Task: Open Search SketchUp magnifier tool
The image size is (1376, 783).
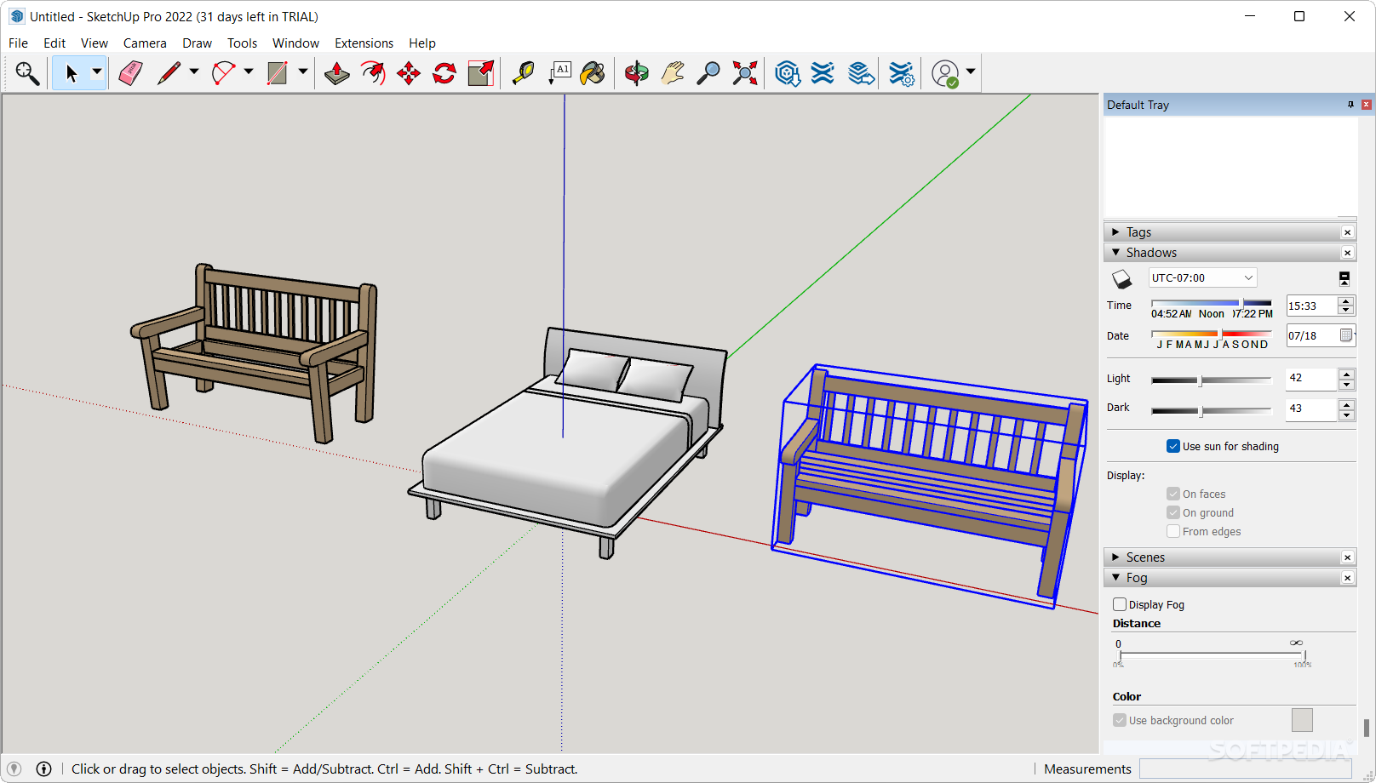Action: tap(27, 74)
